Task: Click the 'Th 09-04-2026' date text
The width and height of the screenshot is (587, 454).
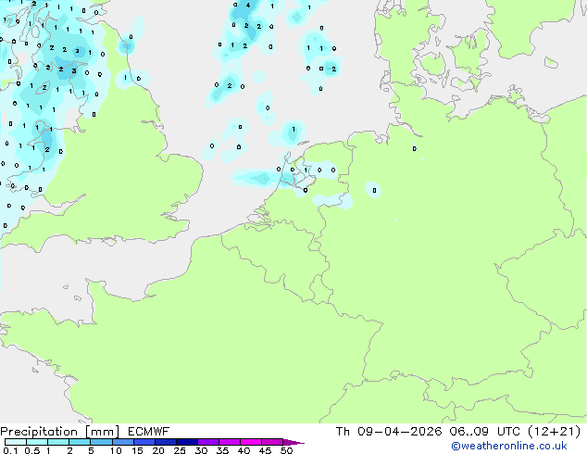Action: [x=389, y=432]
